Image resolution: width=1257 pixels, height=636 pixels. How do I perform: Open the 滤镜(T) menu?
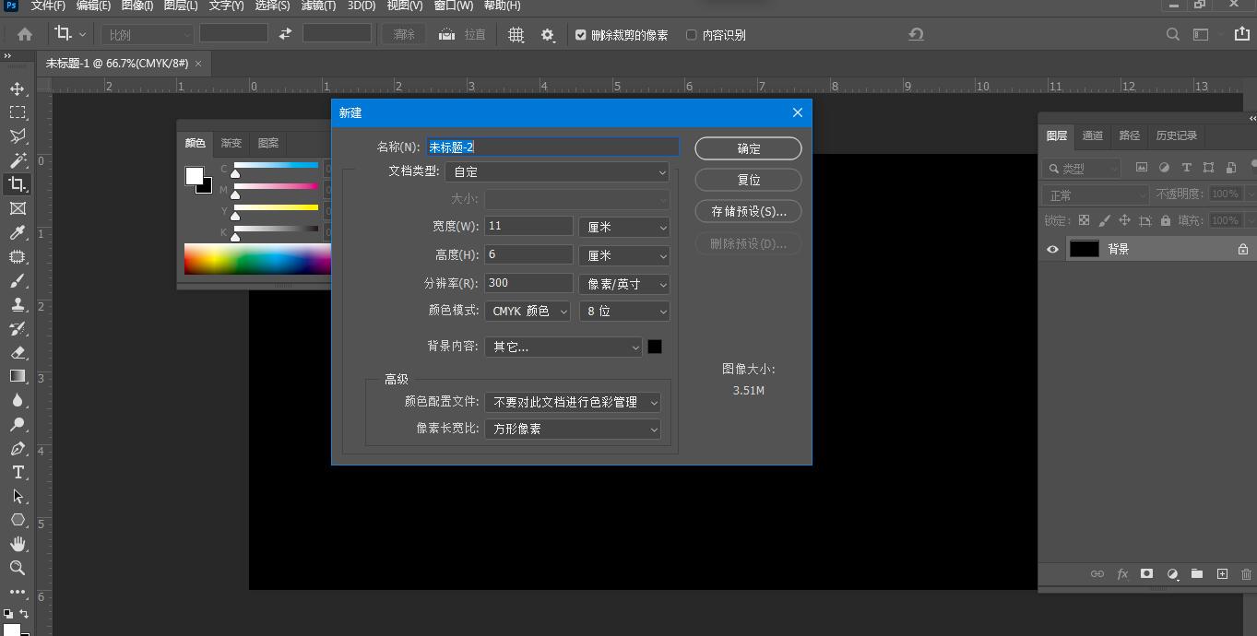[x=318, y=6]
